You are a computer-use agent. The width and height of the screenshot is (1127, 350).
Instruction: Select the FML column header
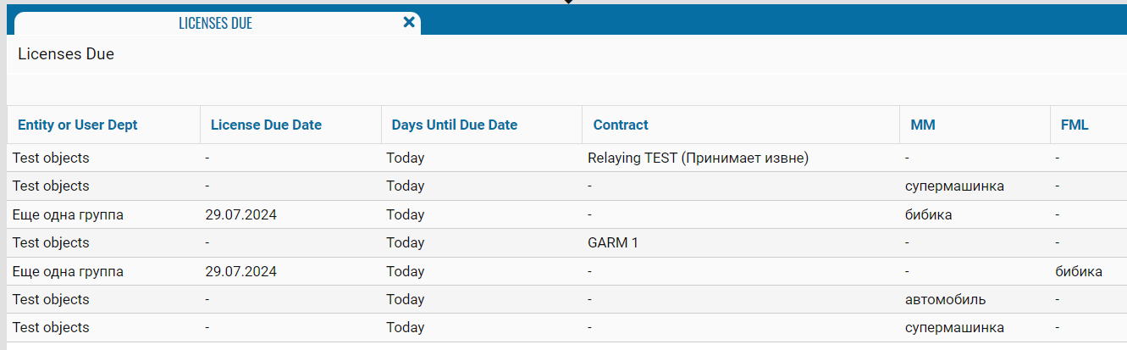tap(1075, 125)
